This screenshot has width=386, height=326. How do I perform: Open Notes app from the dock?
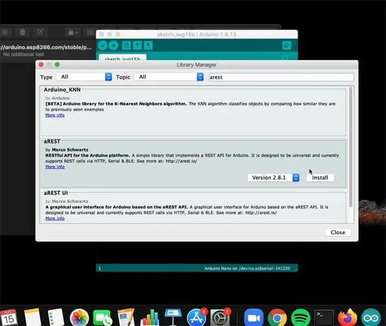pyautogui.click(x=33, y=317)
